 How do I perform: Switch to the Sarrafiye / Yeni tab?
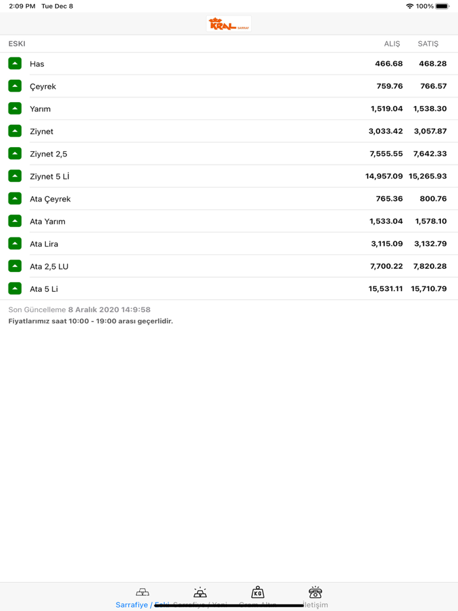pos(200,597)
